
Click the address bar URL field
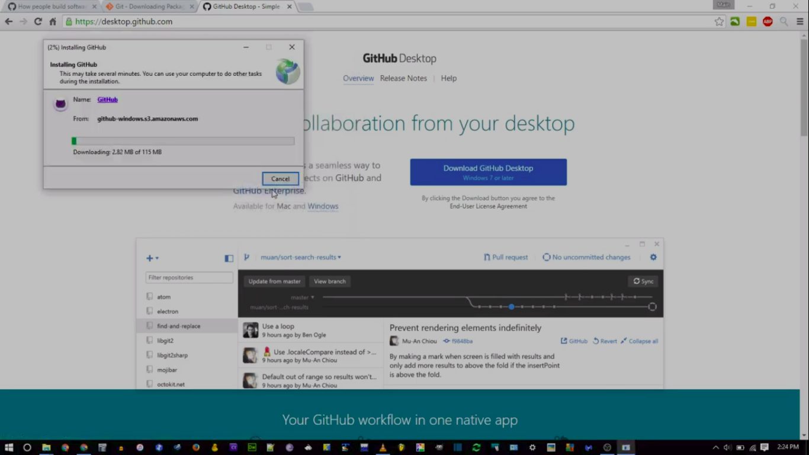tap(394, 21)
